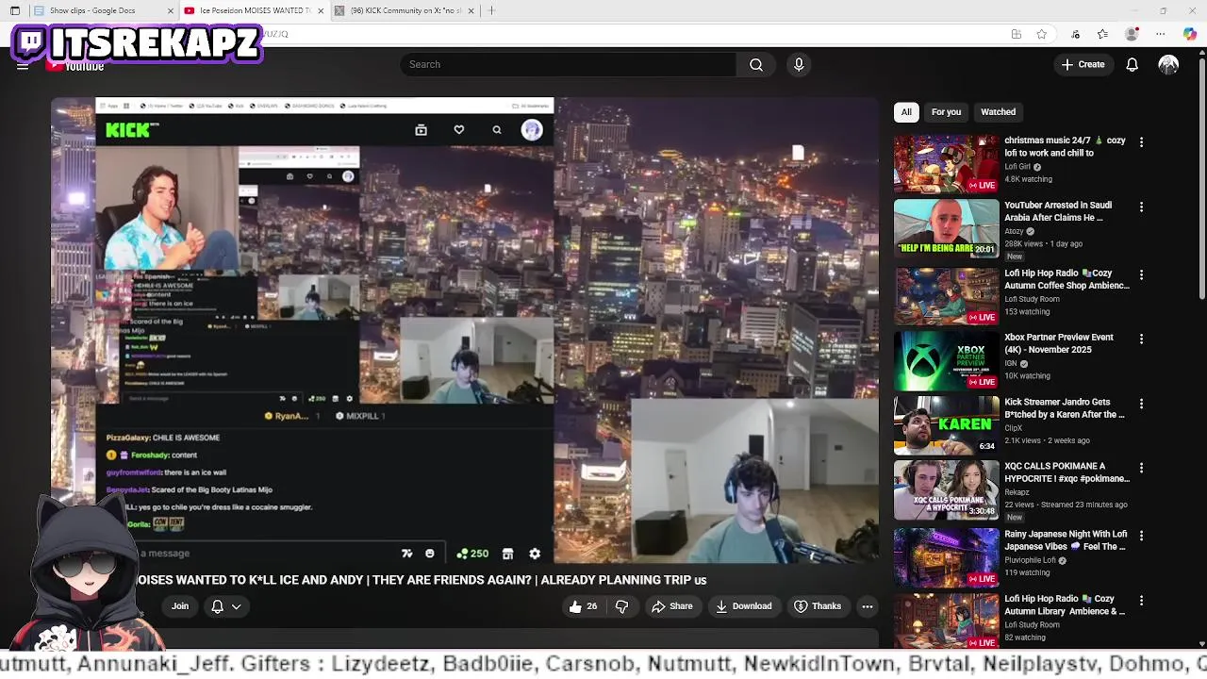Open options menu for christmas music video
Viewport: 1207px width, 679px height.
click(1141, 141)
